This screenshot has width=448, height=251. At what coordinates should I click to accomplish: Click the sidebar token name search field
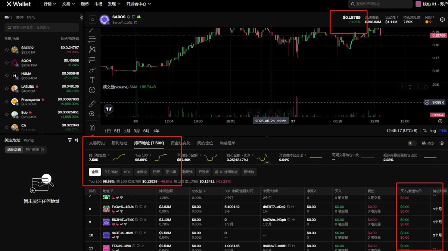coord(41,28)
